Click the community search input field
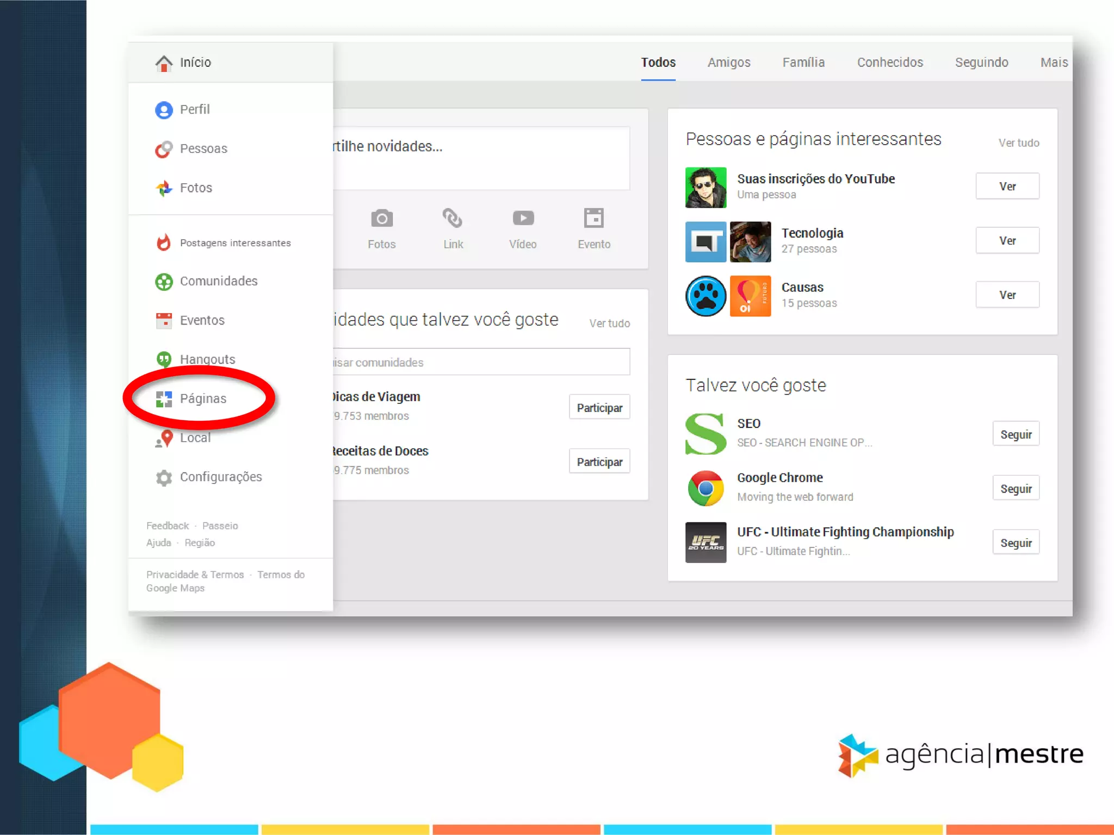The image size is (1114, 835). point(481,362)
